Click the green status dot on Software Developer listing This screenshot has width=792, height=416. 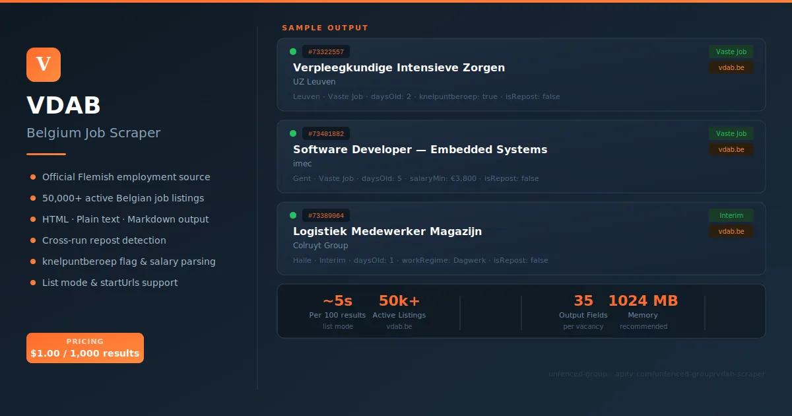click(x=292, y=132)
